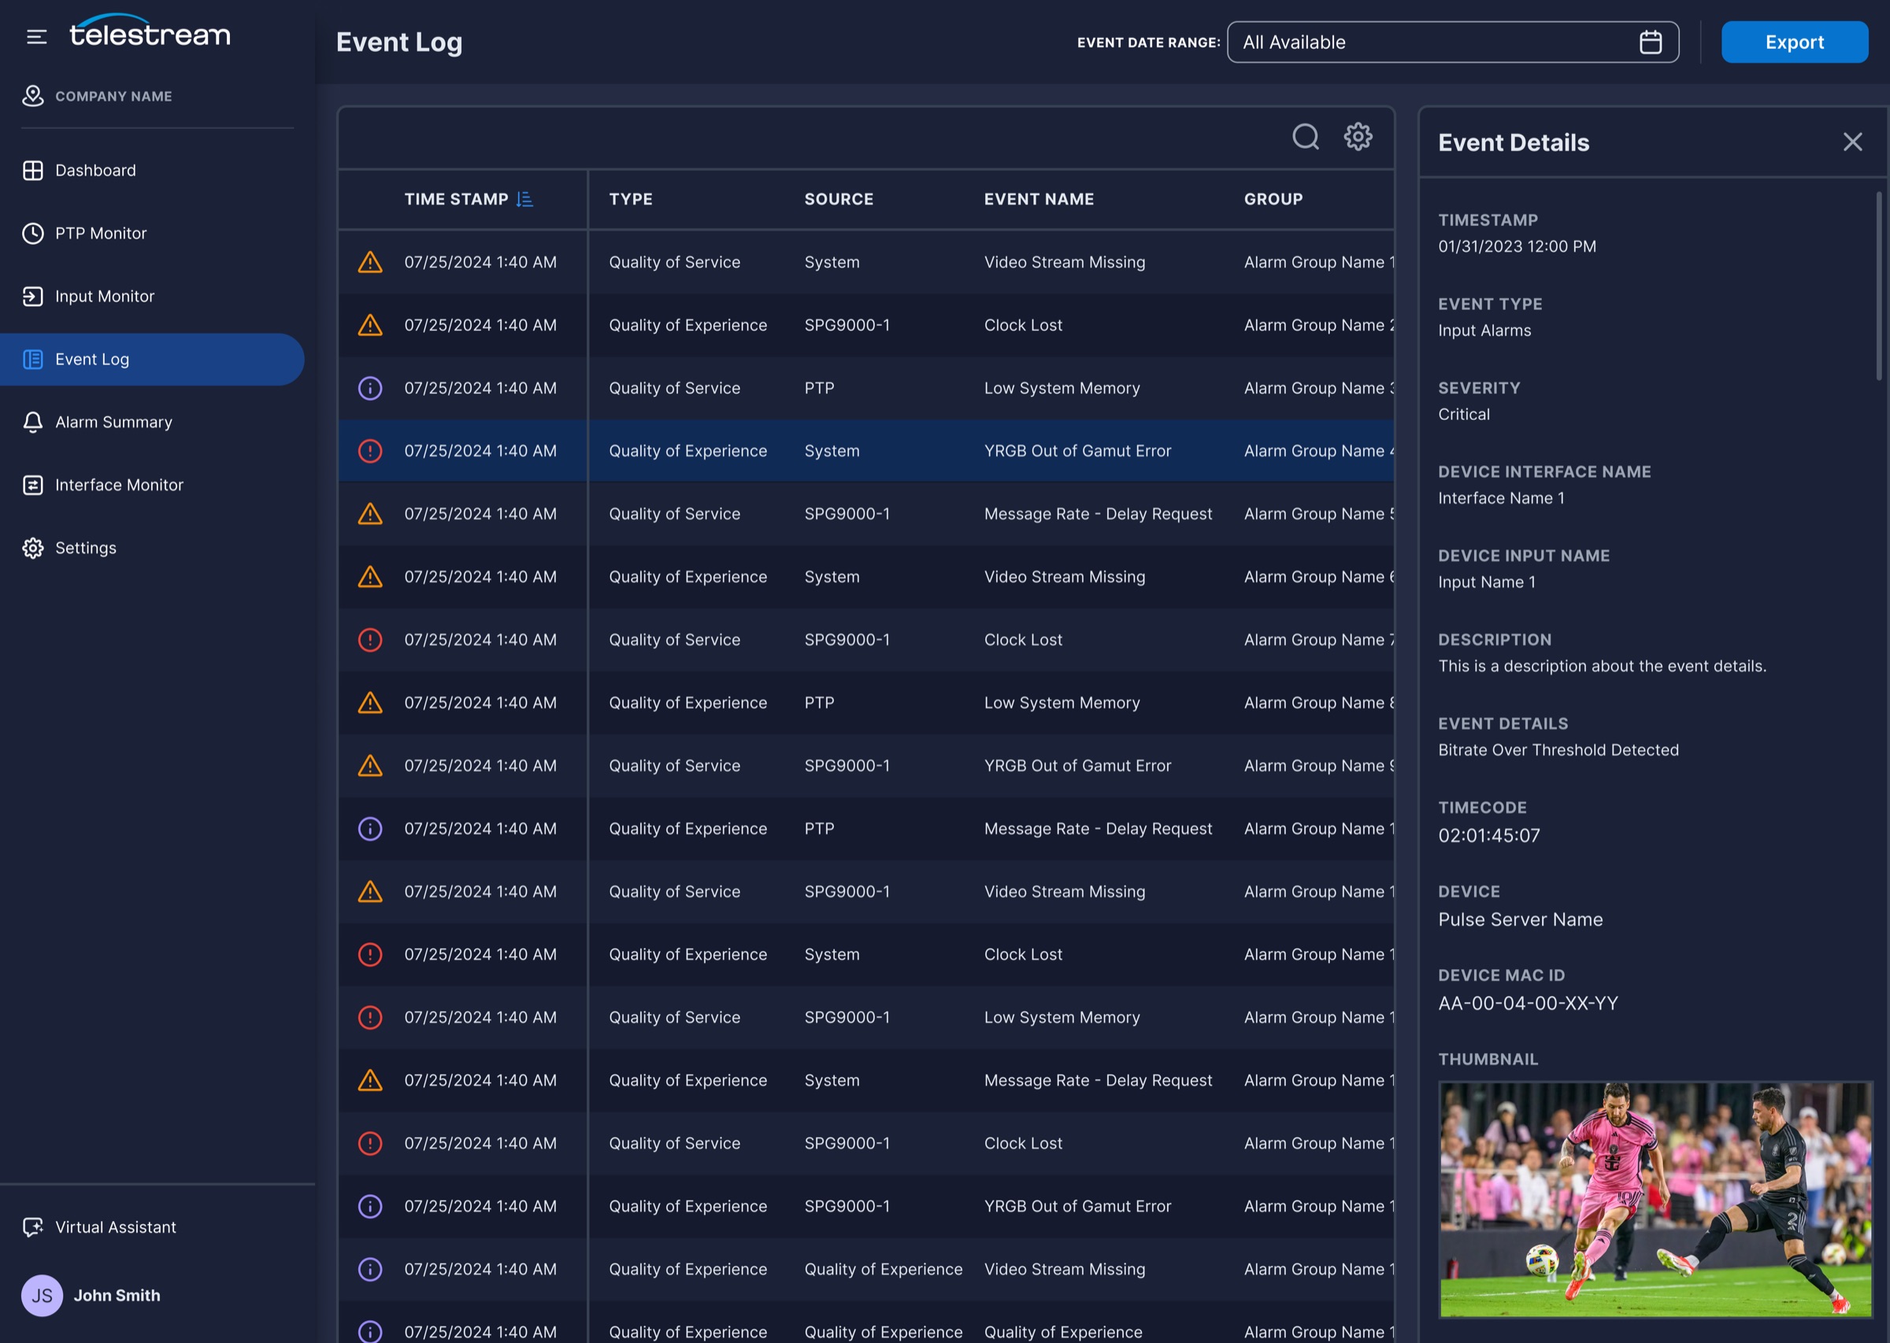The height and width of the screenshot is (1343, 1890).
Task: Open the table search magnifier icon
Action: click(1305, 136)
